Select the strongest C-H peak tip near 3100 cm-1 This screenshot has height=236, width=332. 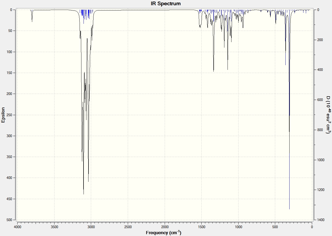click(x=84, y=194)
